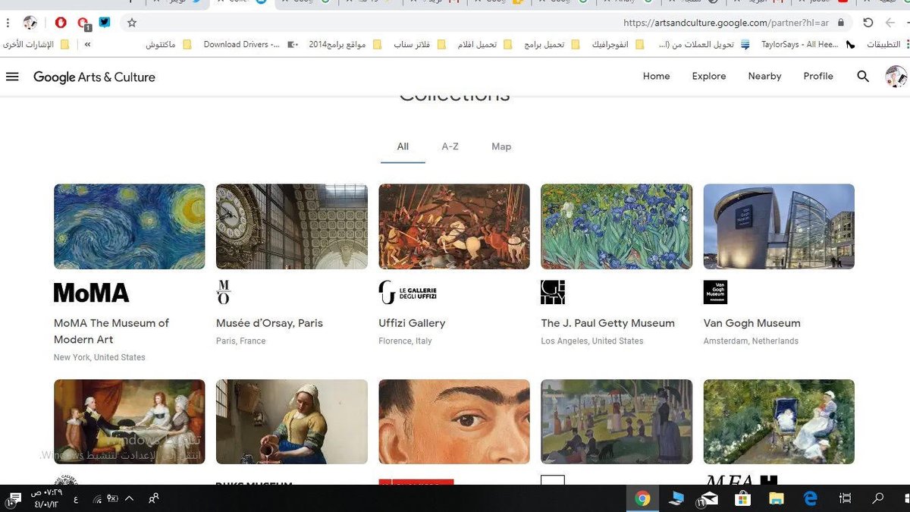The height and width of the screenshot is (512, 910).
Task: Open the Van Gogh Museum building thumbnail
Action: click(x=779, y=226)
